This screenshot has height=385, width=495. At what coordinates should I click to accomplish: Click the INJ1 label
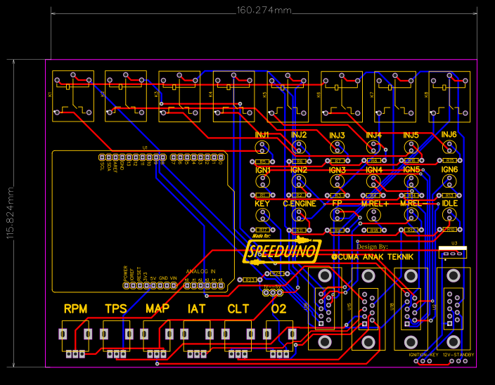coord(262,135)
